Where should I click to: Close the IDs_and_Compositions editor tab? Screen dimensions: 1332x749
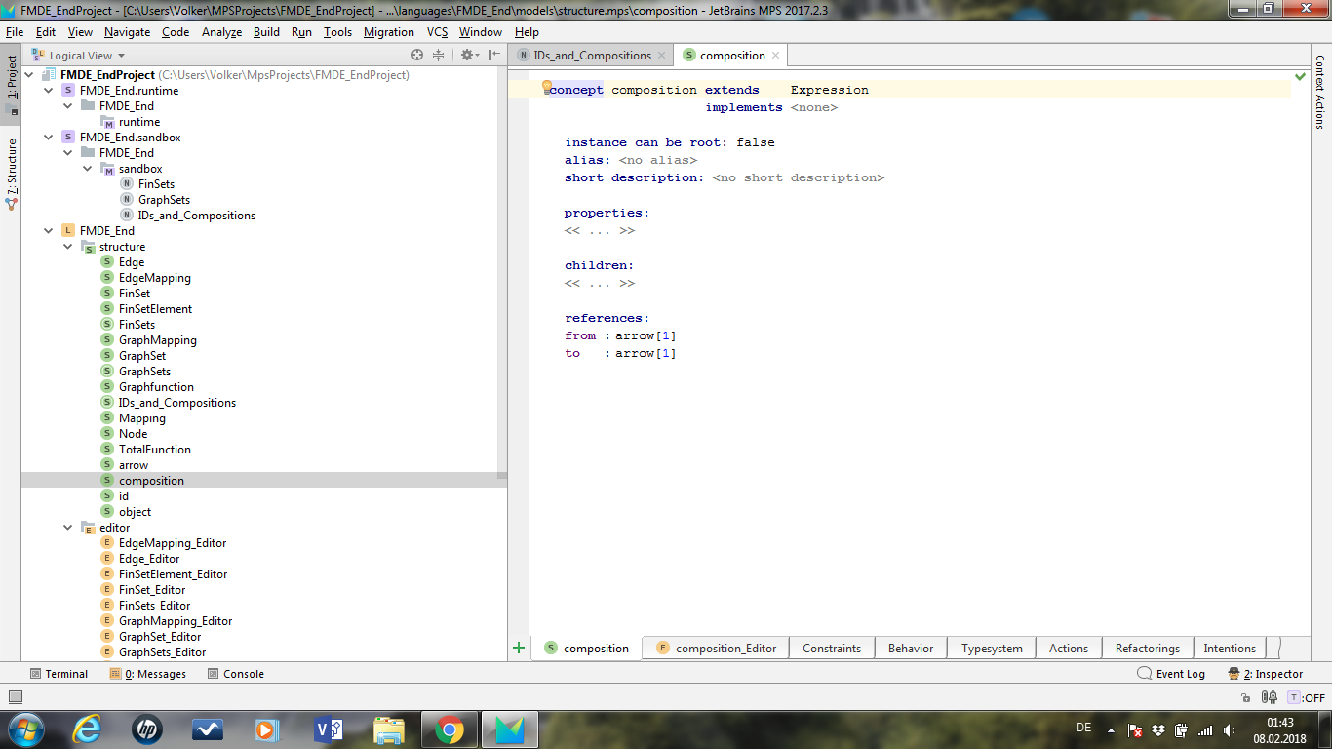662,56
